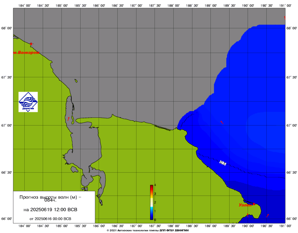Click the top axis label 186°00'
This screenshot has width=298, height=233.
click(x=99, y=6)
